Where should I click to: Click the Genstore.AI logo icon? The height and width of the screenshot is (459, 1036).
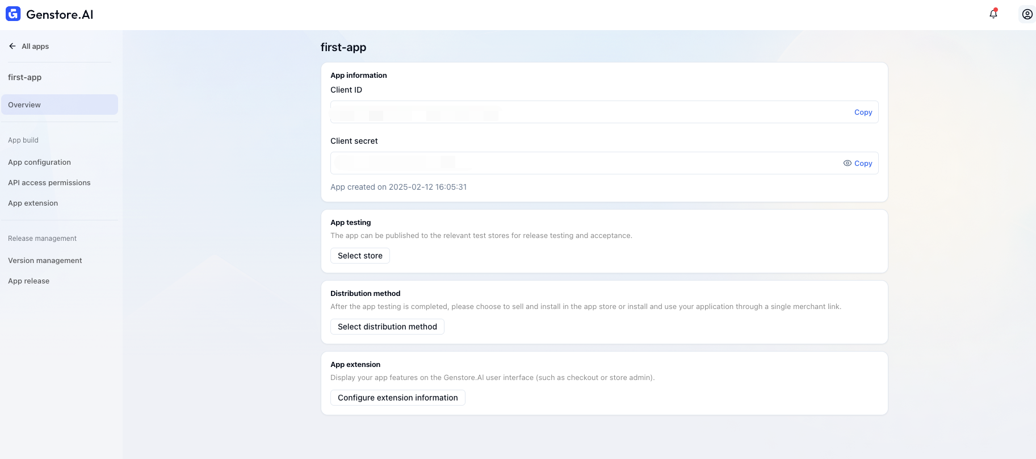(13, 14)
